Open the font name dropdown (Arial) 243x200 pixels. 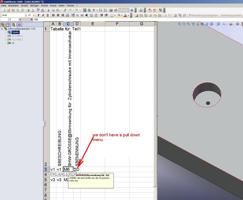coord(26,15)
